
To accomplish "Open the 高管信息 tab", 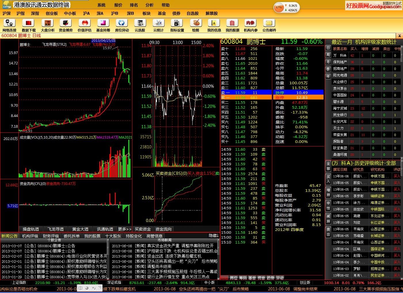I will pyautogui.click(x=155, y=236).
